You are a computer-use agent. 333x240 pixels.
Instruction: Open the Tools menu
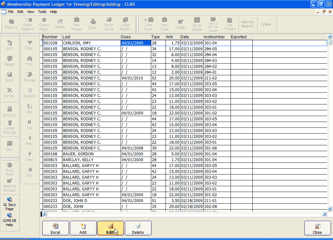(x=42, y=12)
